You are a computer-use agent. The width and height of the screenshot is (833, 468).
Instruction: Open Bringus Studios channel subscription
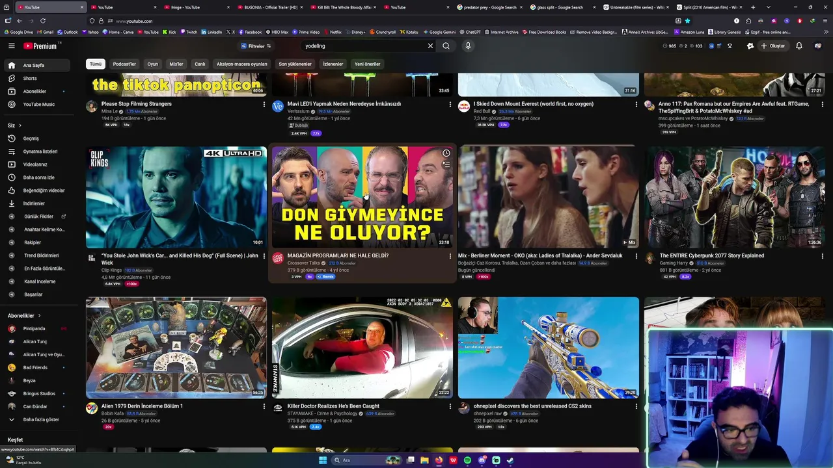(38, 394)
